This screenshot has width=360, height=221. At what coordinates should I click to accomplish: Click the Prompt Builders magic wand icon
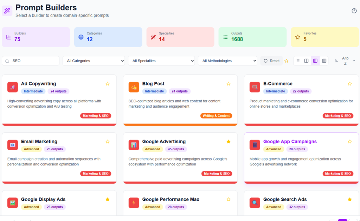coord(7,11)
